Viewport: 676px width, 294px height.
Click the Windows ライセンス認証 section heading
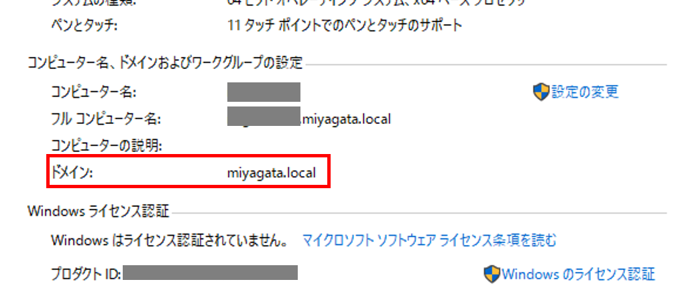[98, 212]
